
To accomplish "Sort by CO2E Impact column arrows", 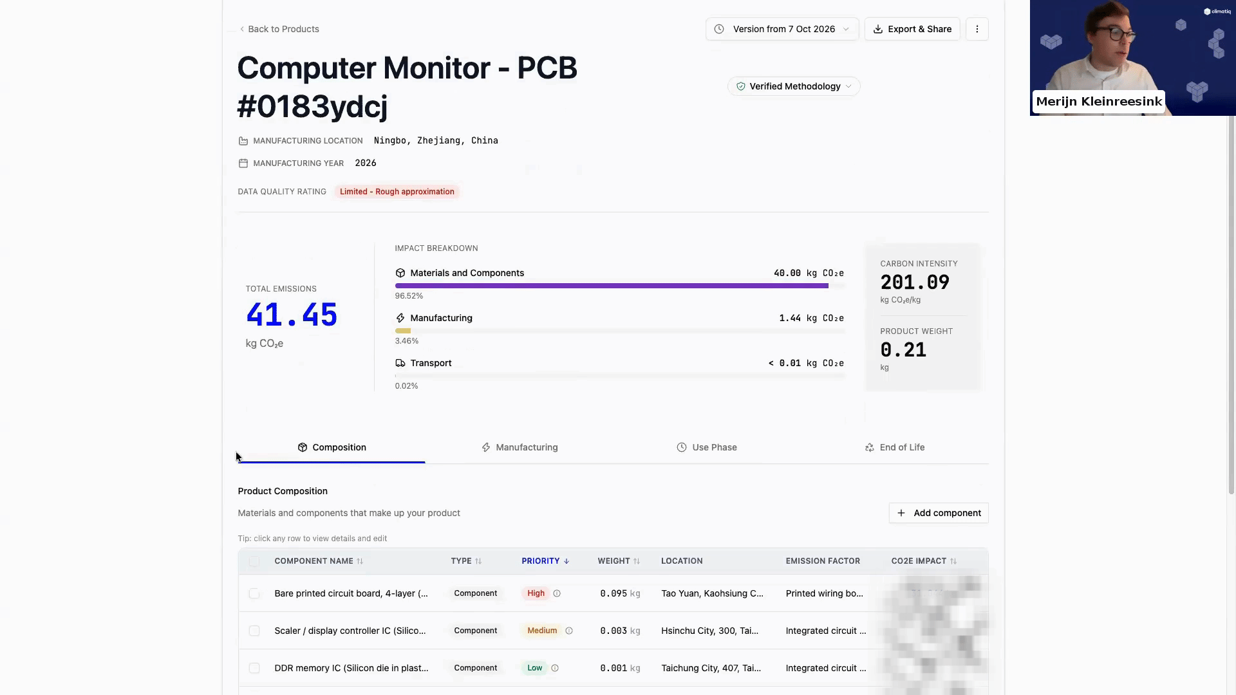I will pos(953,561).
